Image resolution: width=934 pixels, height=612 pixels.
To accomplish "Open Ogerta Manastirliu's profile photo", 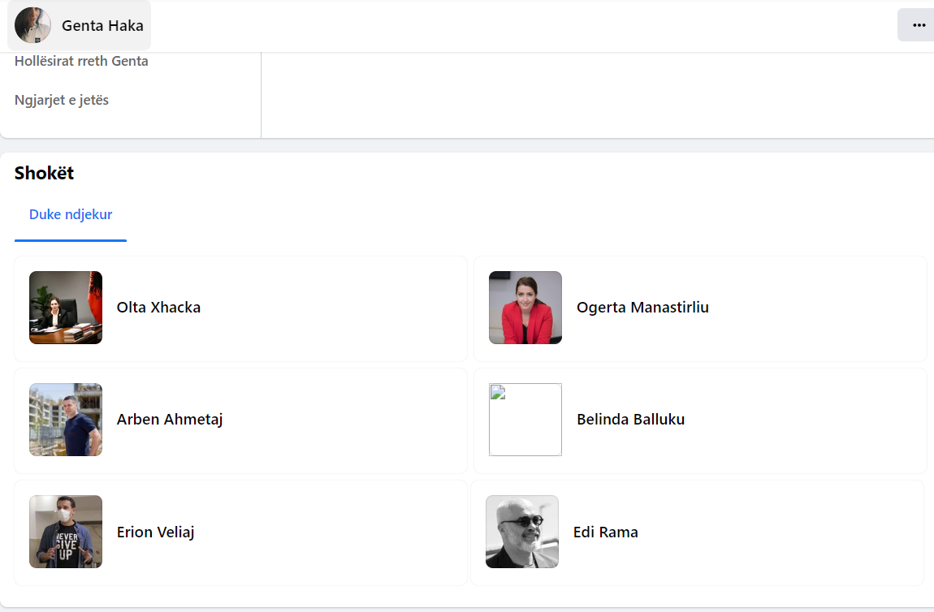I will (525, 308).
